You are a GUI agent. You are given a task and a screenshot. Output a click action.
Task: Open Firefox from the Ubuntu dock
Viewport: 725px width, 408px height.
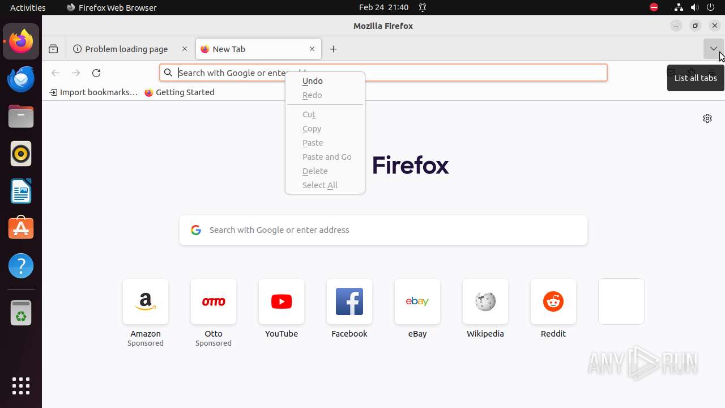(x=21, y=41)
